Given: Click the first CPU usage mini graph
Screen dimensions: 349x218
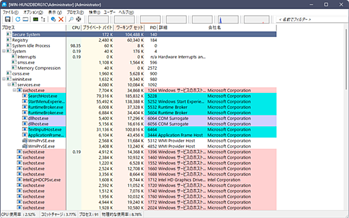Looking at the screenshot, I should (98, 20).
